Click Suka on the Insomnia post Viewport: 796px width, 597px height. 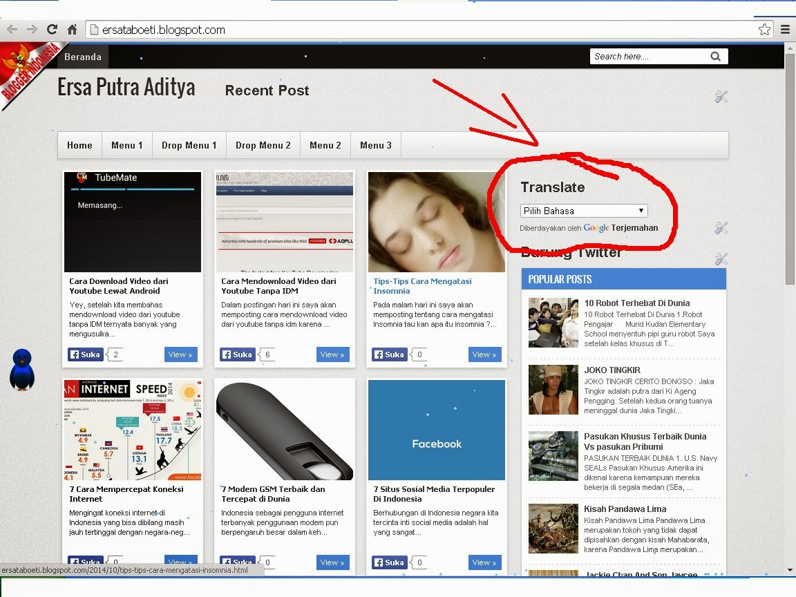click(x=390, y=354)
